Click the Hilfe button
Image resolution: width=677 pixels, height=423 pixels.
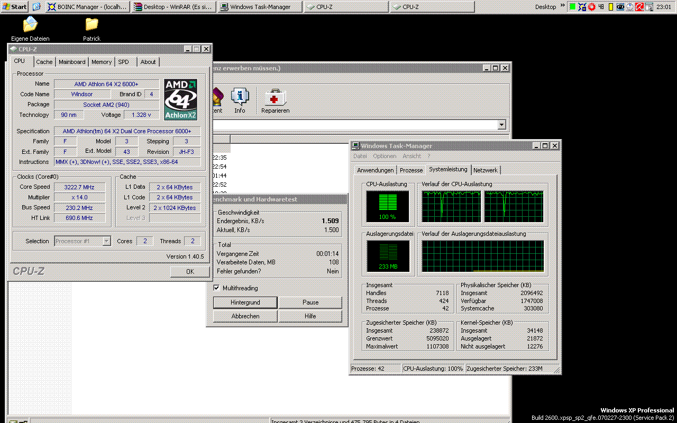tap(310, 316)
